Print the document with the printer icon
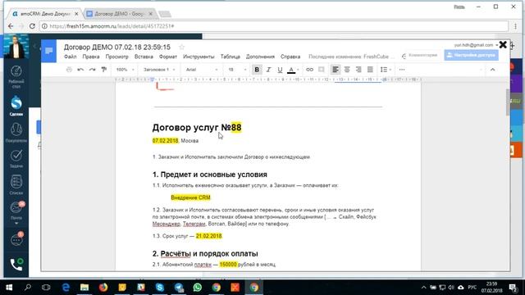Image resolution: width=525 pixels, height=295 pixels. click(69, 70)
